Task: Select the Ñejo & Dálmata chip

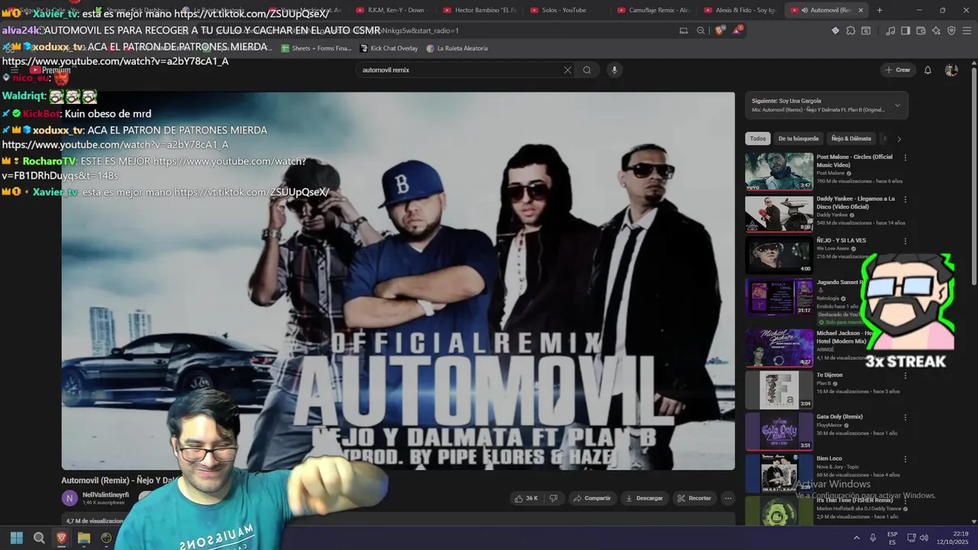Action: [851, 138]
